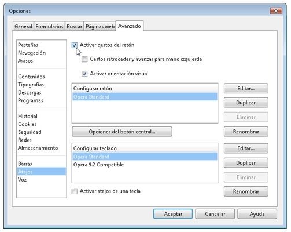Viewport: 291px width, 232px height.
Task: Confirm settings with Aceptar
Action: (x=173, y=214)
